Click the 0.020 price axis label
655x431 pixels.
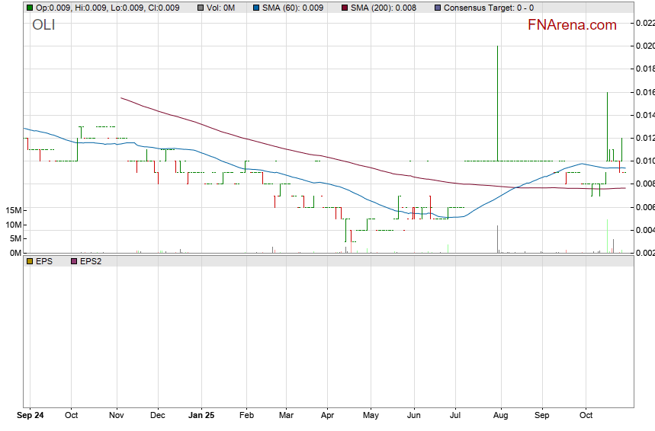pyautogui.click(x=644, y=46)
